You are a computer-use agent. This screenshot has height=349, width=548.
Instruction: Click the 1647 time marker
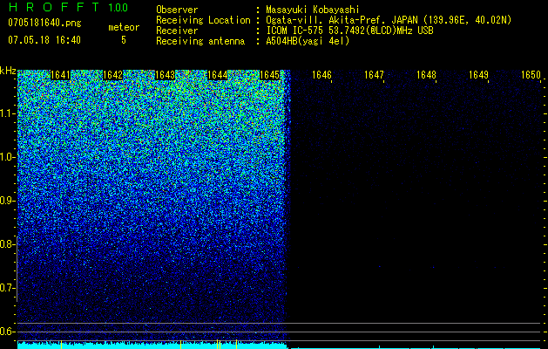(374, 75)
